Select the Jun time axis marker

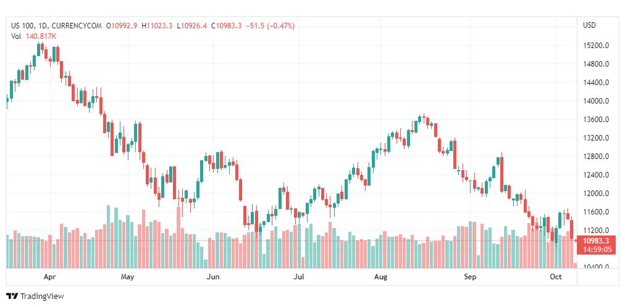213,277
